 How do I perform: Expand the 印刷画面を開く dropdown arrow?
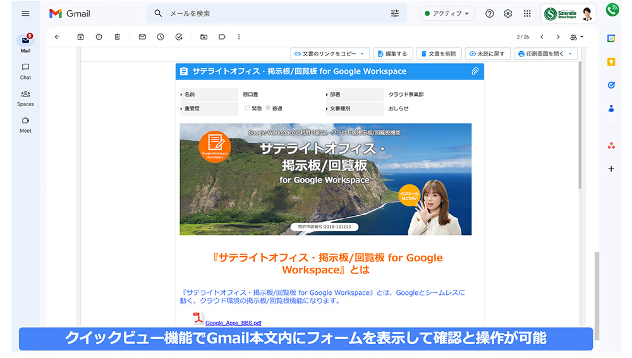tap(570, 54)
